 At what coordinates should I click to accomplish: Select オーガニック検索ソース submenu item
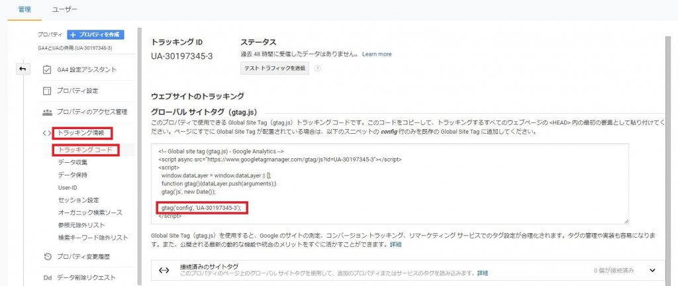tap(90, 213)
